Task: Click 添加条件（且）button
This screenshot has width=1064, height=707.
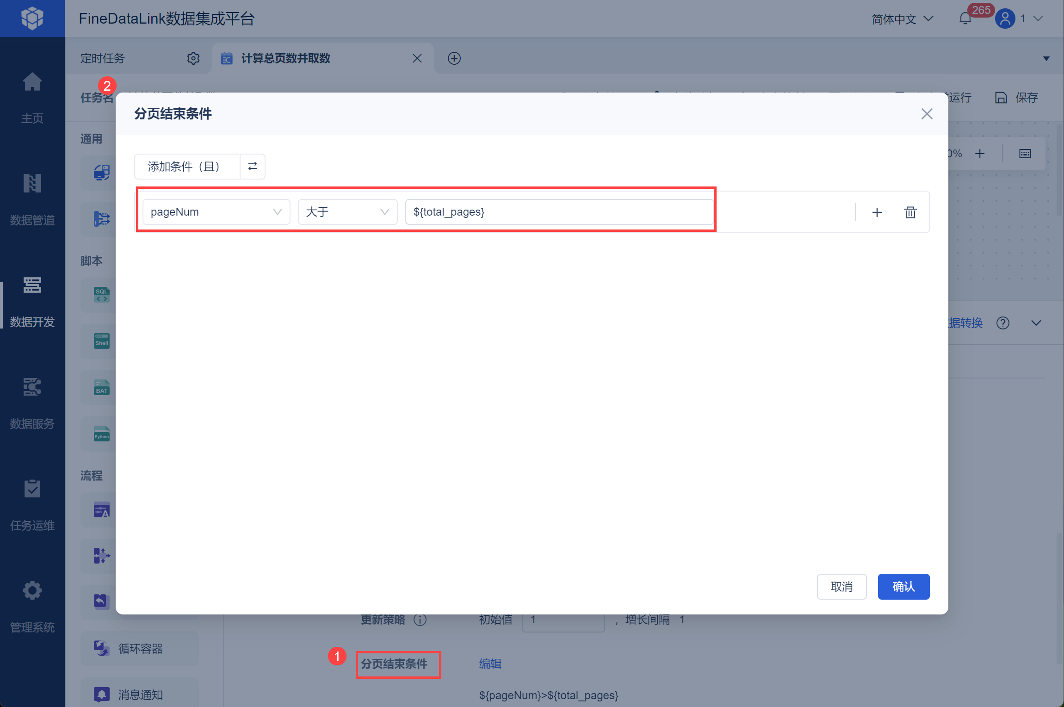Action: tap(184, 167)
